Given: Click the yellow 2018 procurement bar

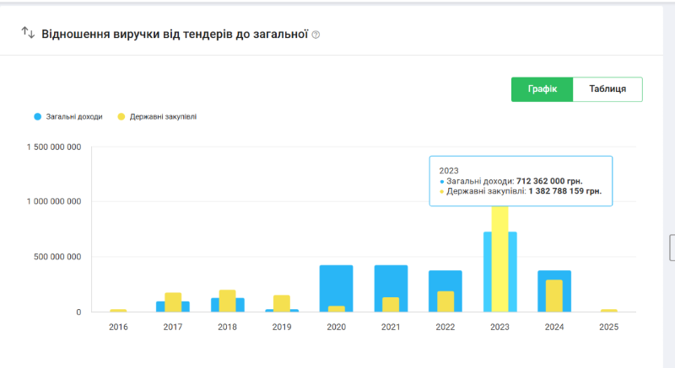Looking at the screenshot, I should pos(227,301).
